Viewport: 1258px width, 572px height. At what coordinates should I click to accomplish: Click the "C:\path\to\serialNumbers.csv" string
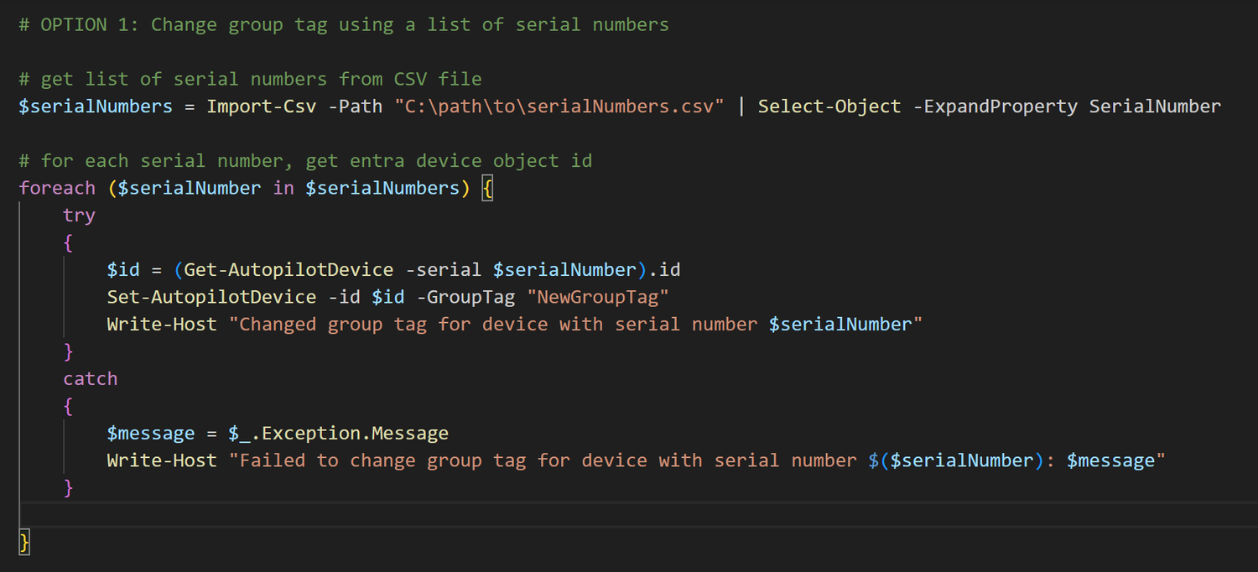559,107
